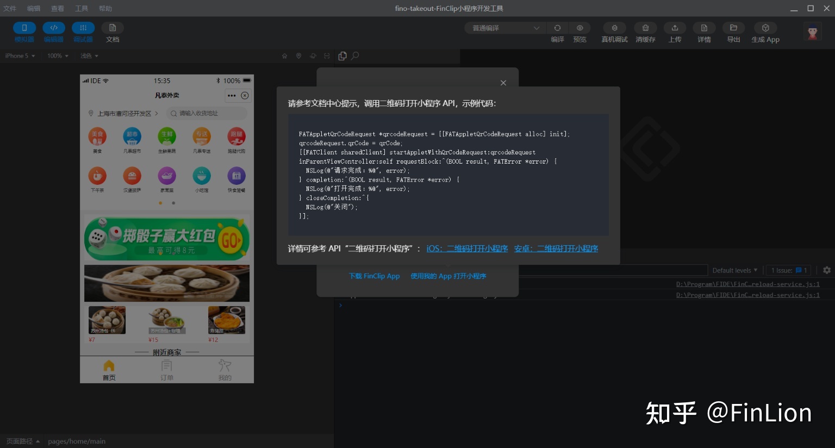This screenshot has width=835, height=448.
Task: Click the 清缓存 clear cache icon
Action: [645, 28]
